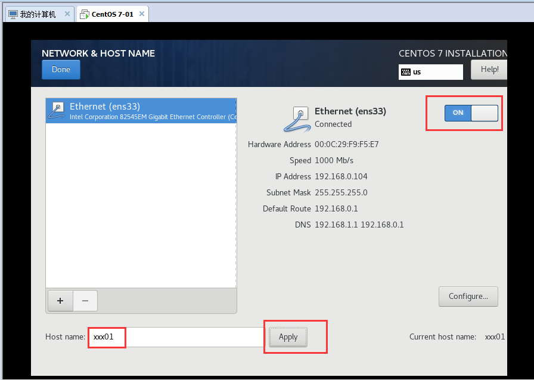Close the 我的计算机 tab
The width and height of the screenshot is (534, 380).
click(x=67, y=14)
